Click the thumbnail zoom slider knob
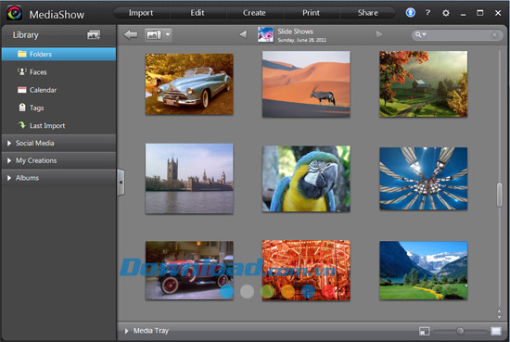The height and width of the screenshot is (342, 510). tap(460, 331)
